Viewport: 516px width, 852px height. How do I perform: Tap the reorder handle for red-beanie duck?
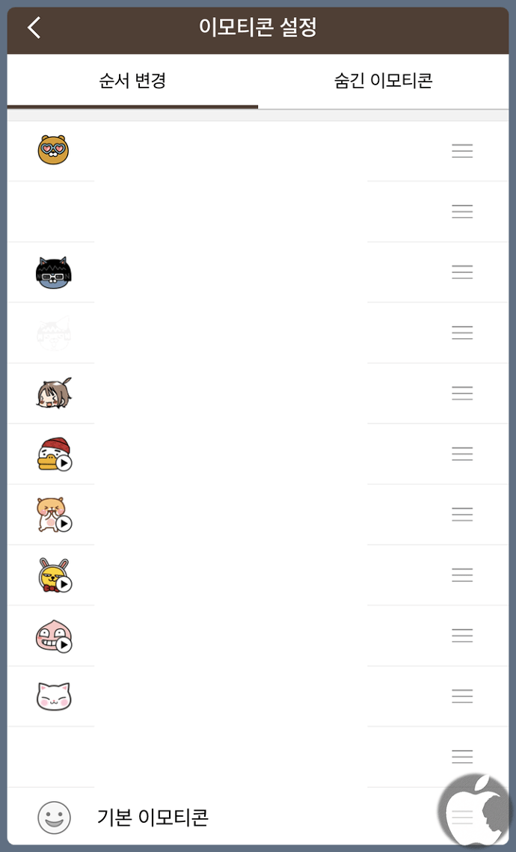tap(462, 454)
